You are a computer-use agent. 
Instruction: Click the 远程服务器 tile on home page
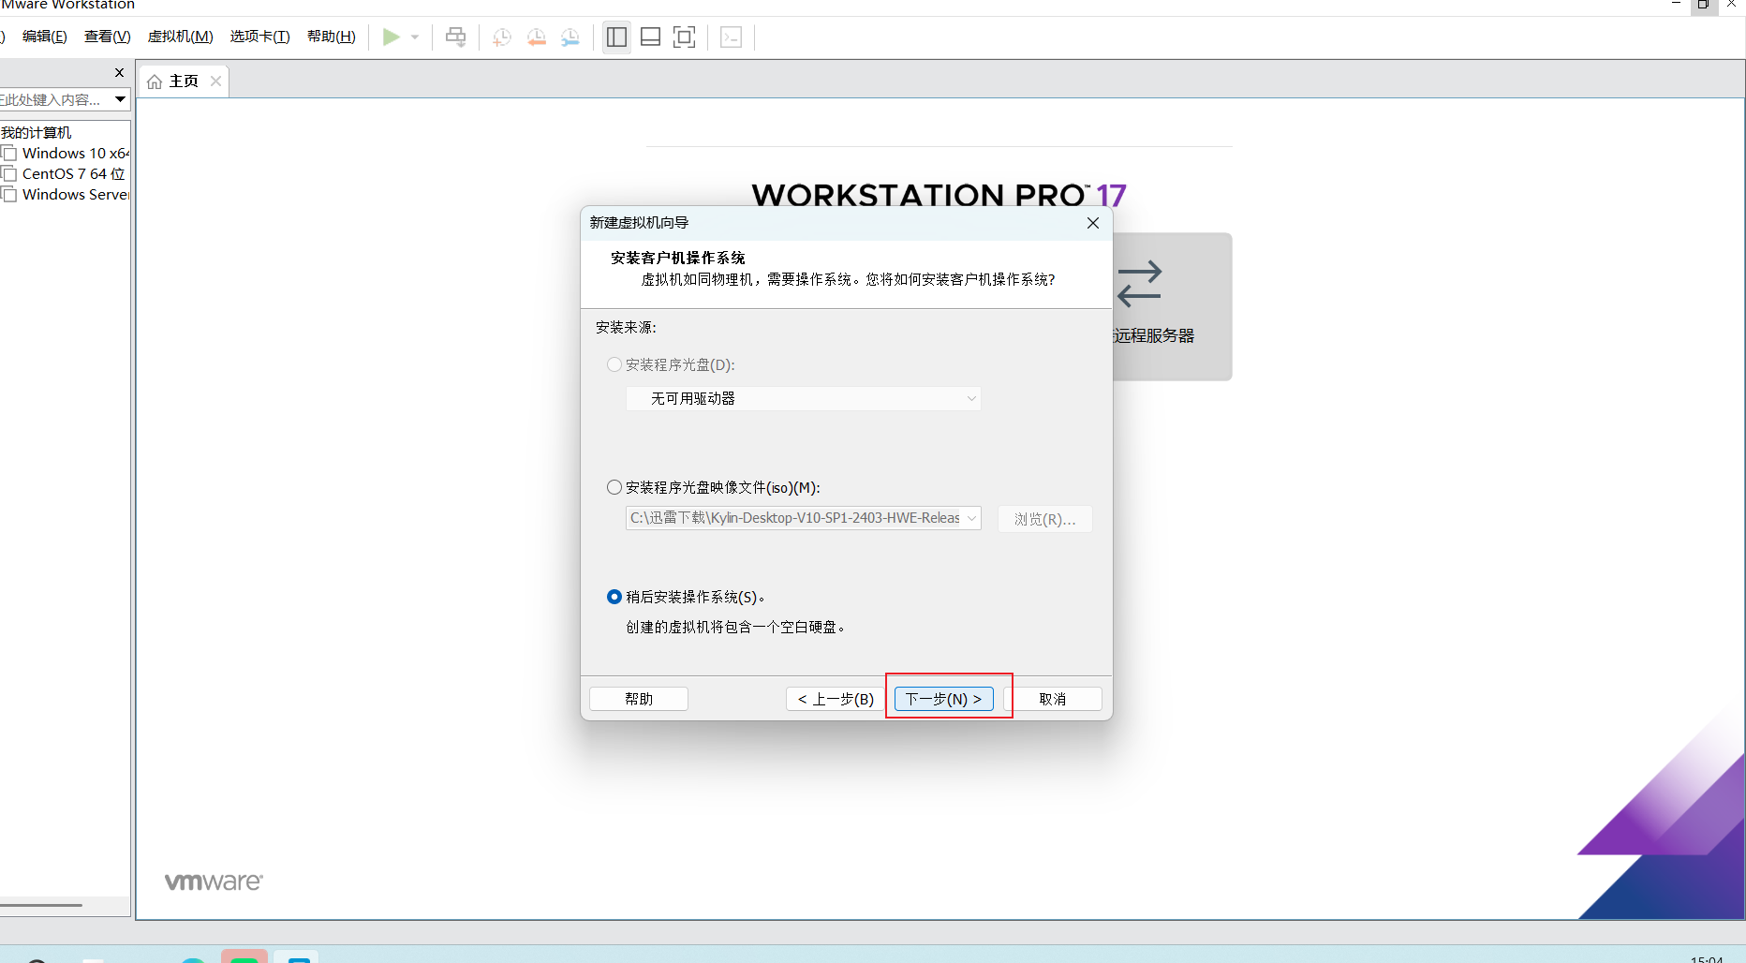[x=1171, y=306]
